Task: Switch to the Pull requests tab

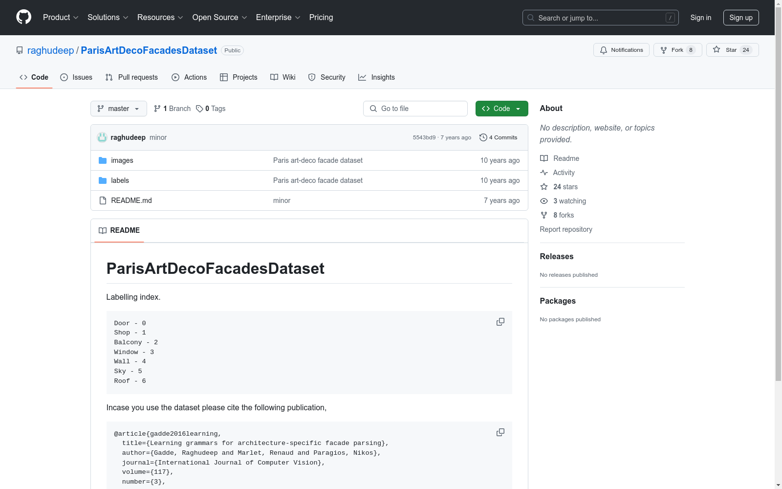Action: coord(131,77)
